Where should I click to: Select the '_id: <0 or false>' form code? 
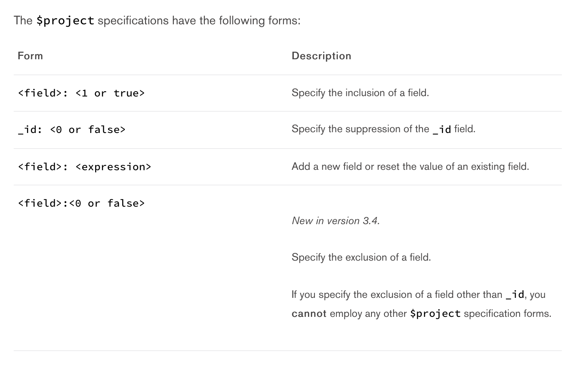click(72, 130)
